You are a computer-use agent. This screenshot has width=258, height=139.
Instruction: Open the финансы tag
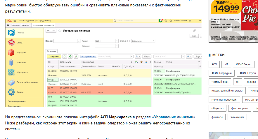(217, 117)
